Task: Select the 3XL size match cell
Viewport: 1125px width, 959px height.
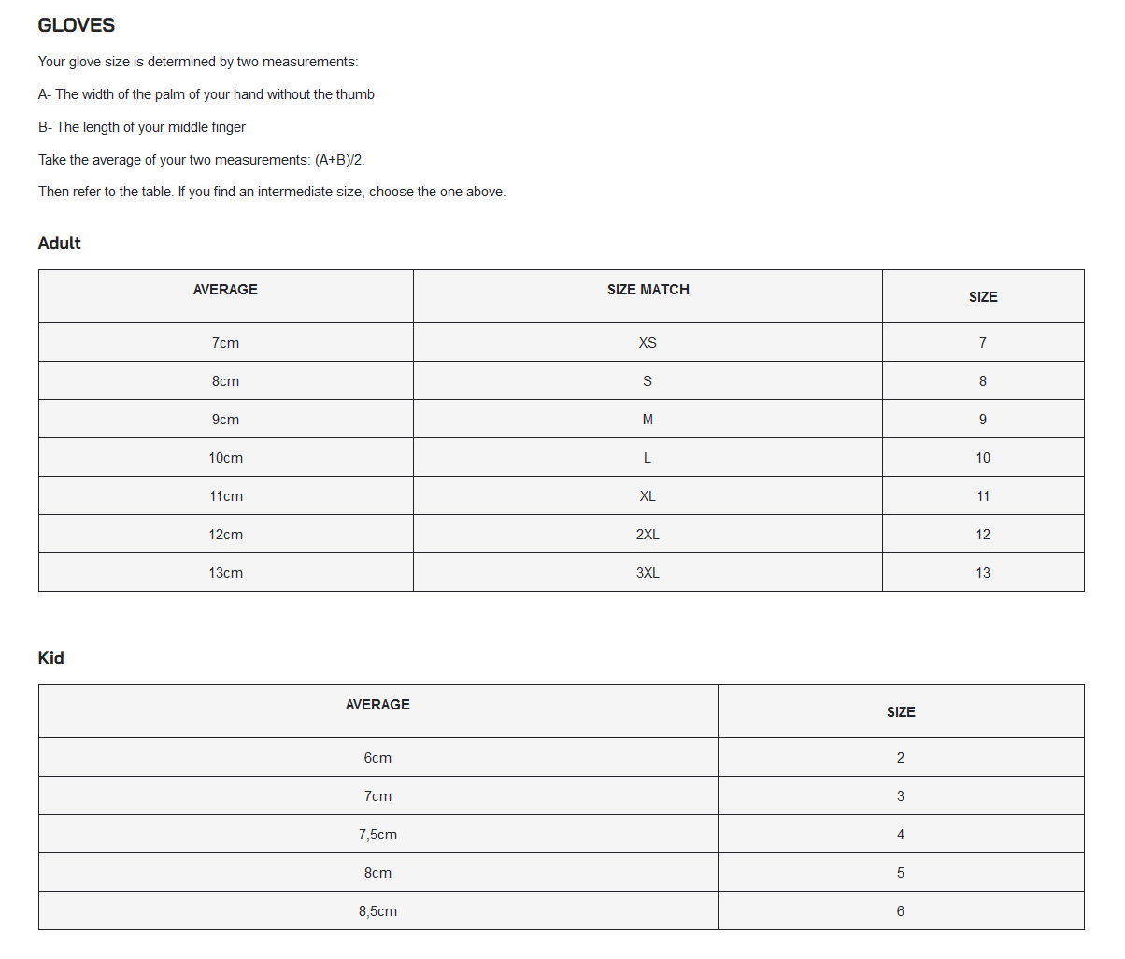Action: 648,573
